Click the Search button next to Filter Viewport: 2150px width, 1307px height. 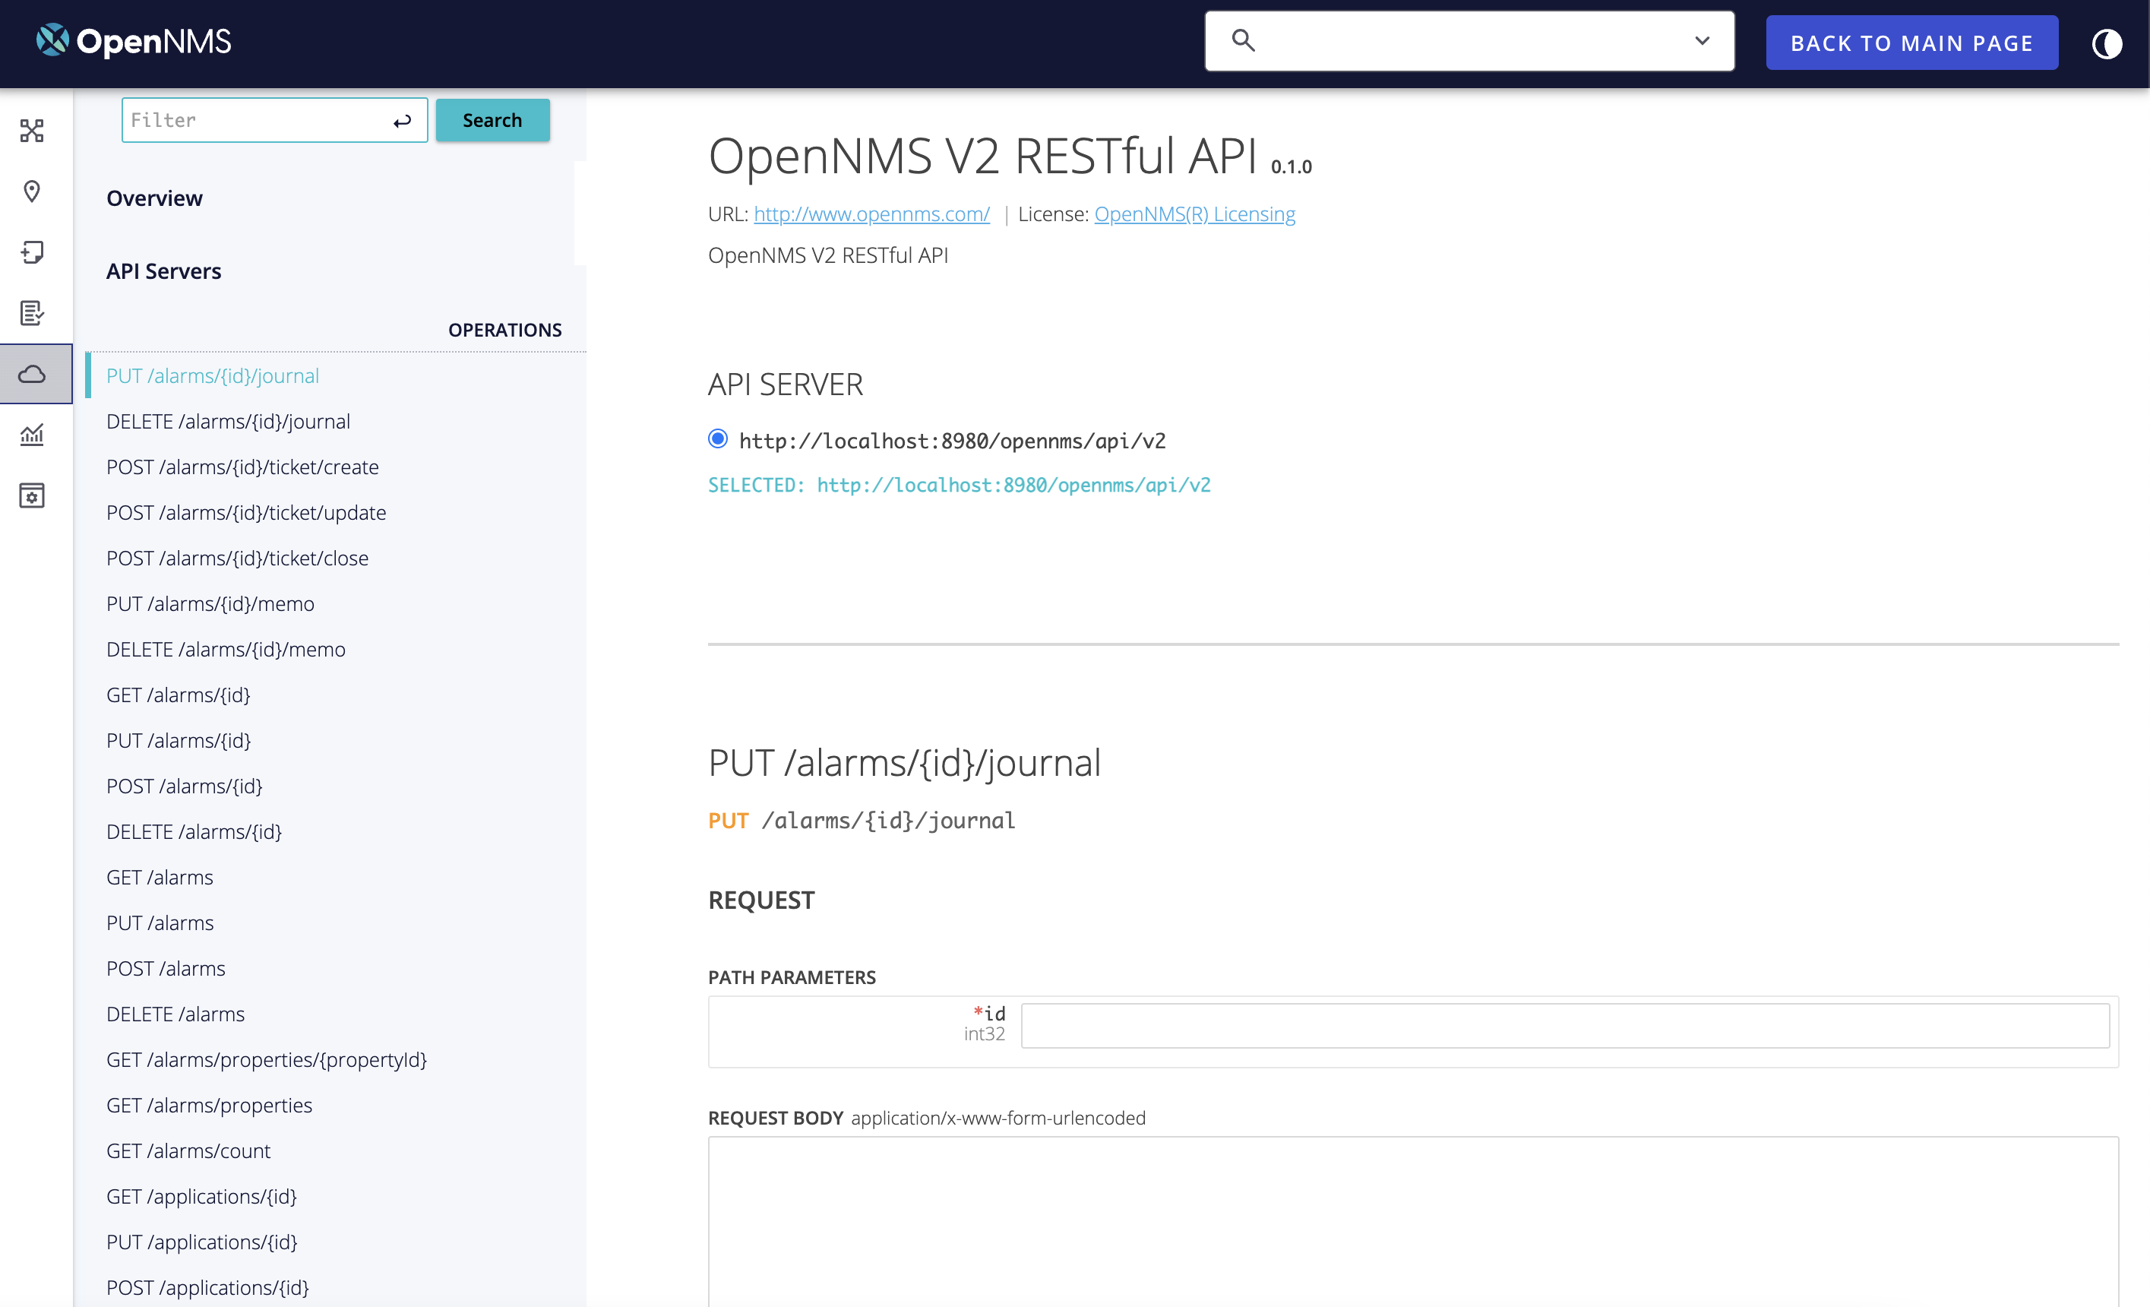492,119
